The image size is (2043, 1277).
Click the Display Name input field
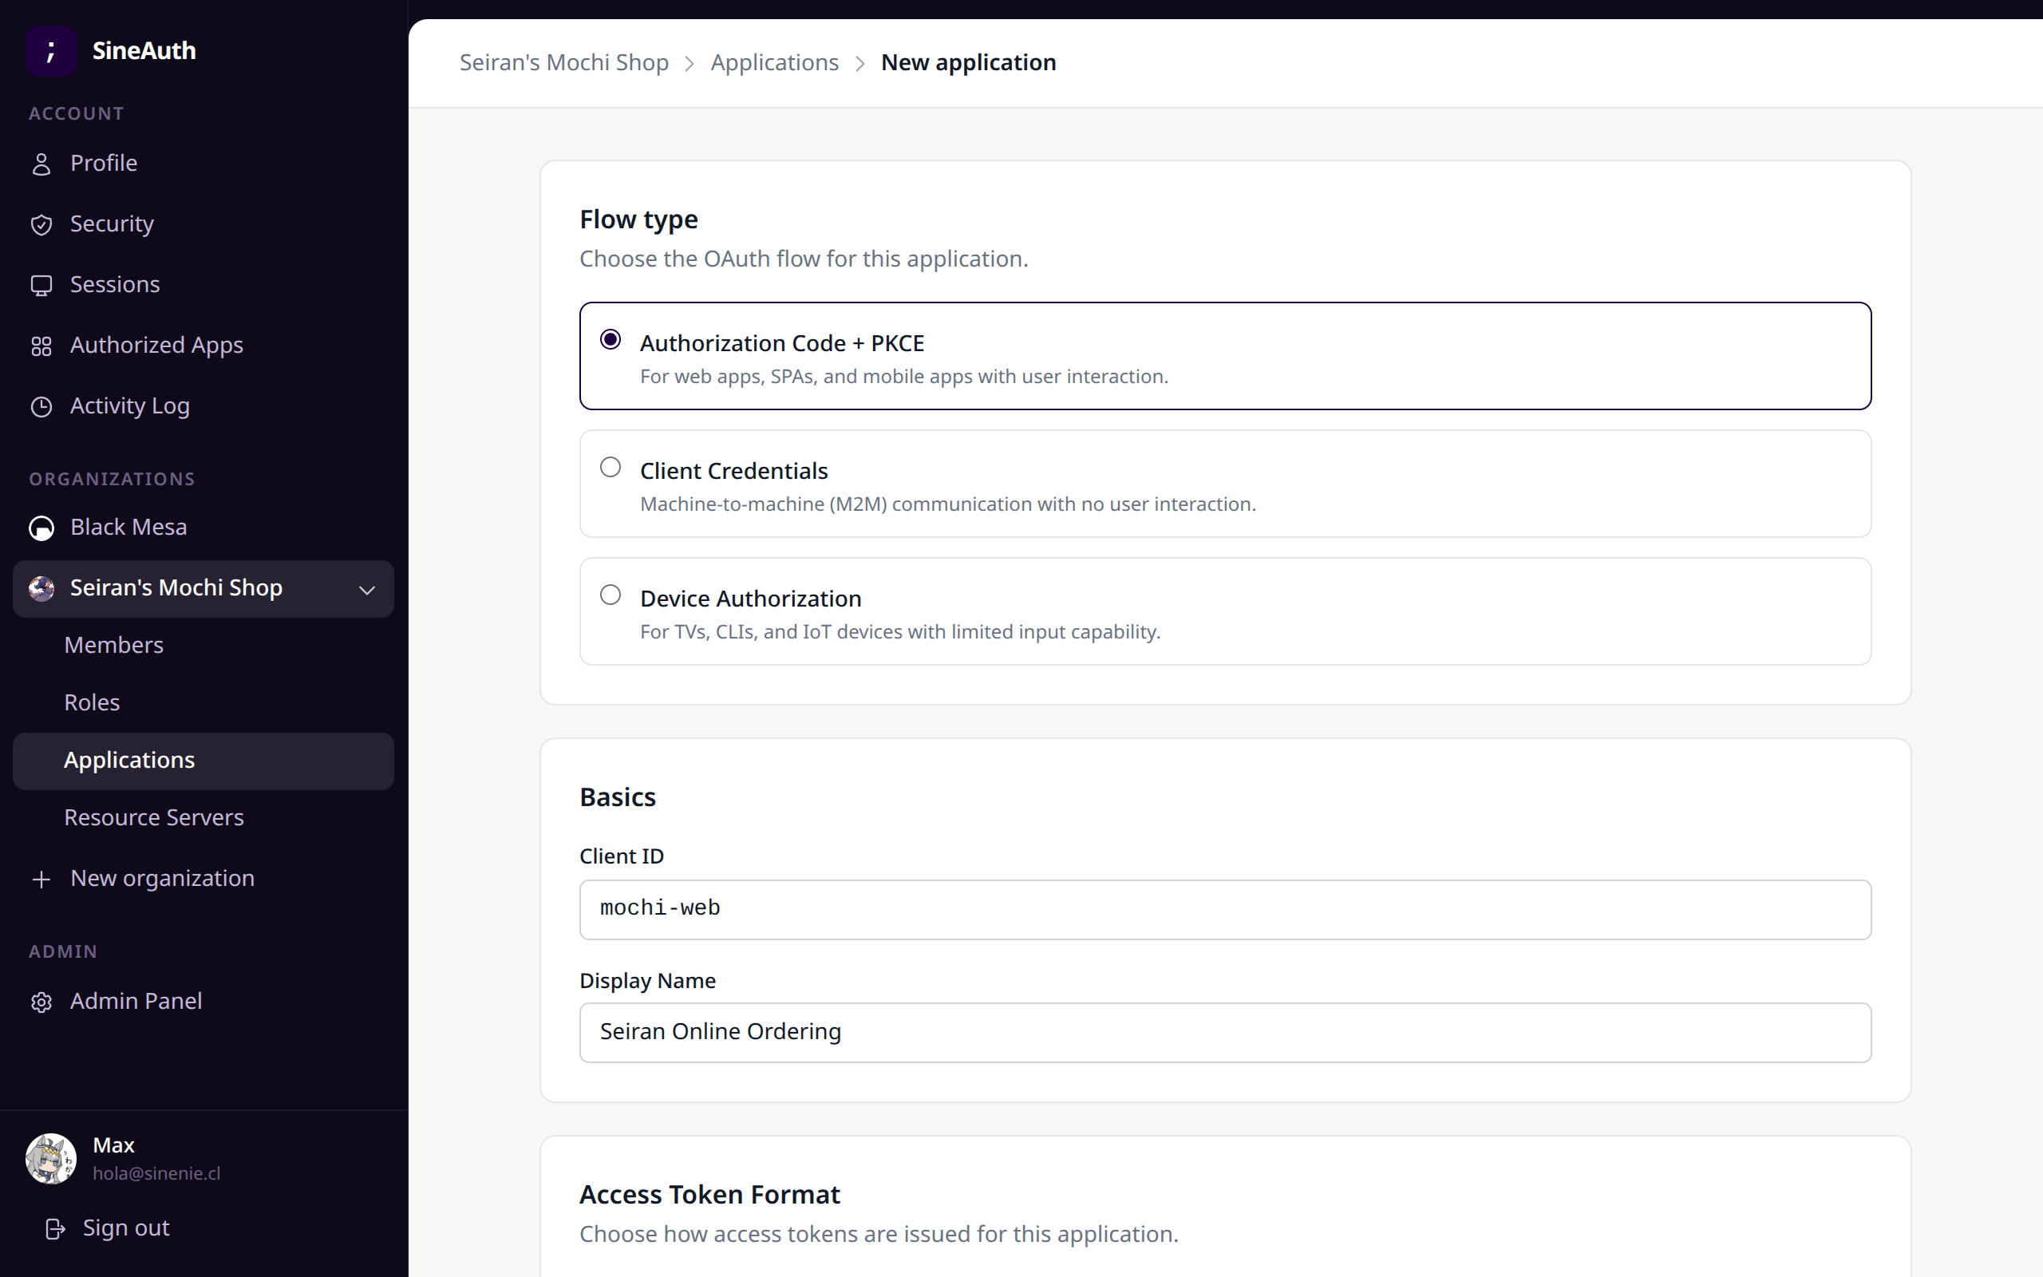coord(1225,1032)
